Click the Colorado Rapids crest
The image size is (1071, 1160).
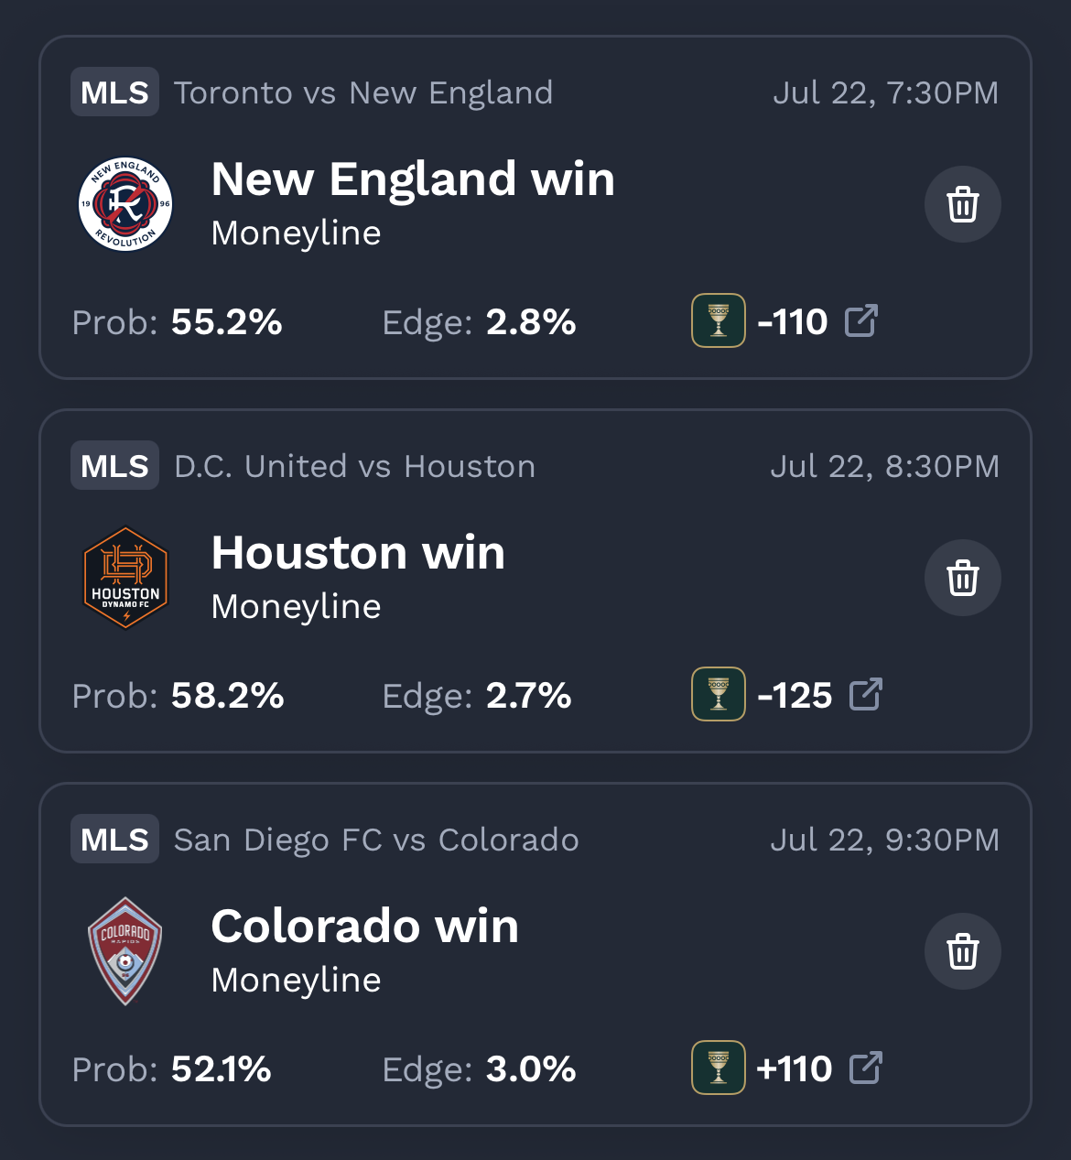125,951
